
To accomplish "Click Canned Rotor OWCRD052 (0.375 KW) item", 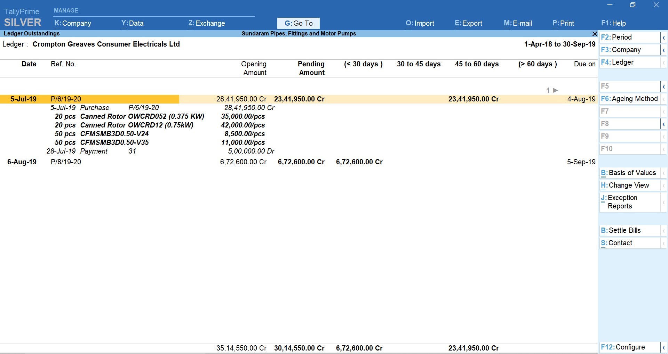I will coord(142,116).
